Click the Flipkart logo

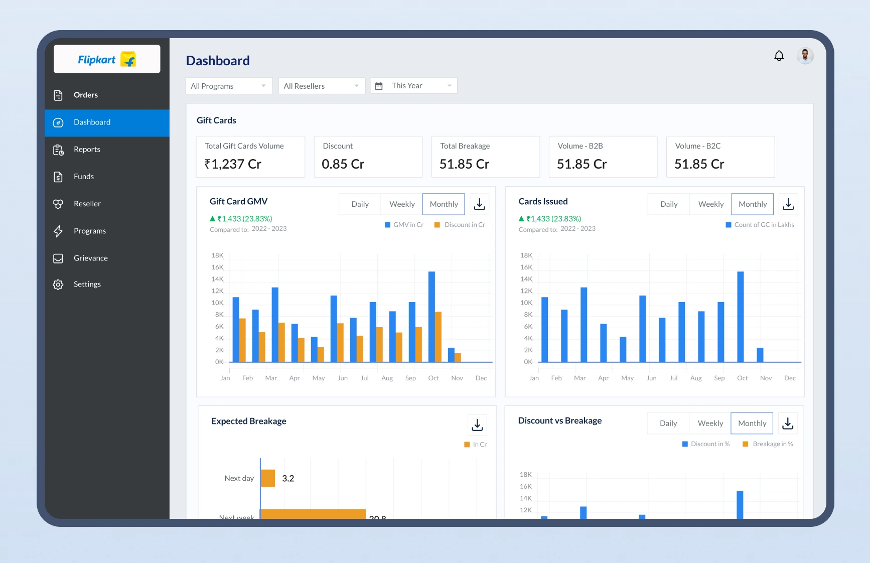pos(107,59)
